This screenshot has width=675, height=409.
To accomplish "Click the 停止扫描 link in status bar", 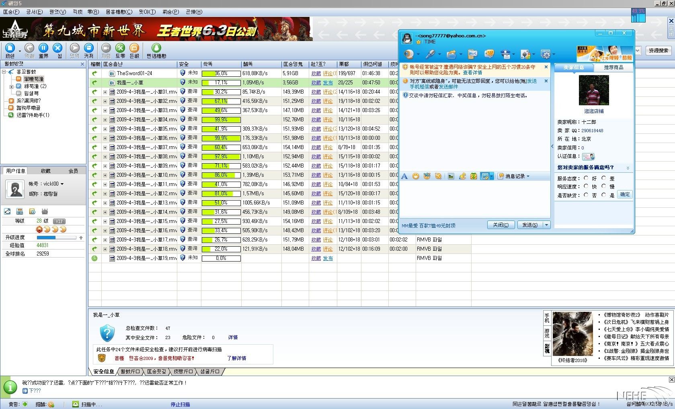I will [180, 405].
